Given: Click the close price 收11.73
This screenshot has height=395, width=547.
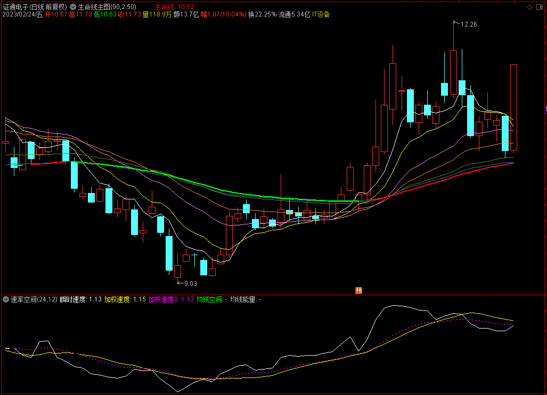Looking at the screenshot, I should pos(129,15).
